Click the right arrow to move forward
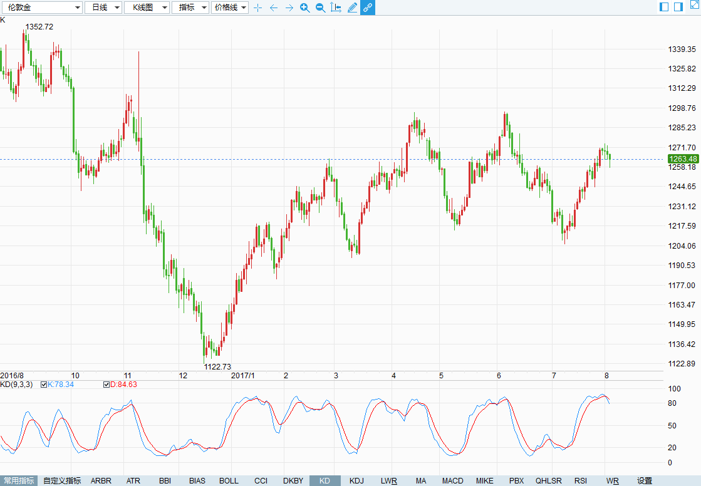Image resolution: width=701 pixels, height=486 pixels. tap(289, 8)
